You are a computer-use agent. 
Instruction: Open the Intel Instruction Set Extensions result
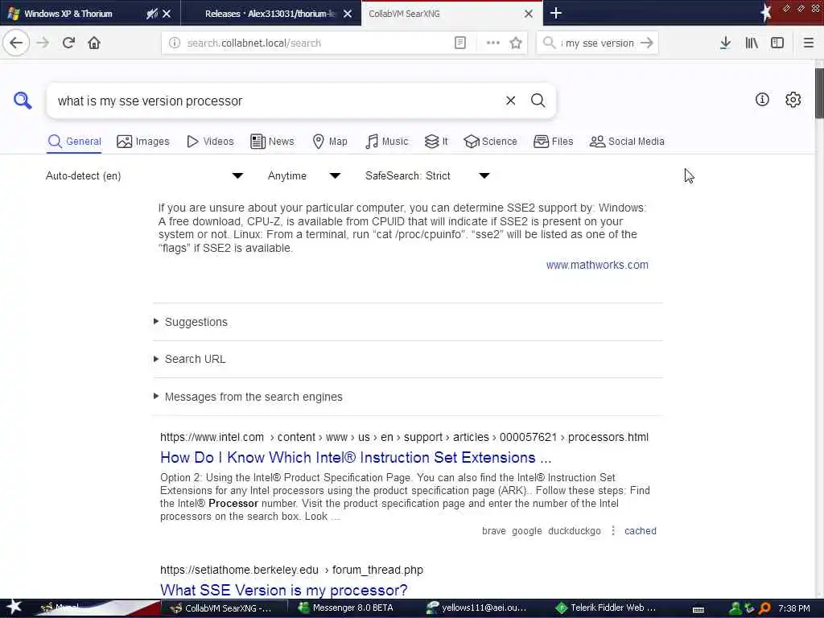point(356,457)
